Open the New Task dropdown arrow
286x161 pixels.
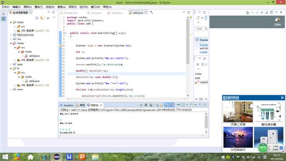(x=202, y=18)
